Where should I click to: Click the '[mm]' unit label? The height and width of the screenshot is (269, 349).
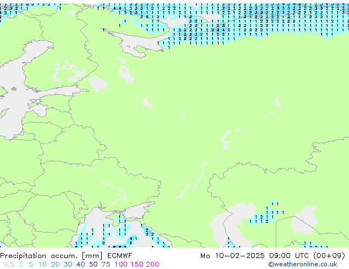92,256
